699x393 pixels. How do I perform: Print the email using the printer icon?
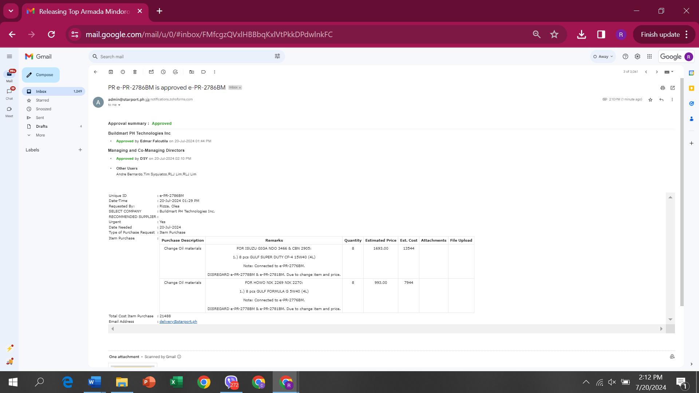[x=663, y=88]
